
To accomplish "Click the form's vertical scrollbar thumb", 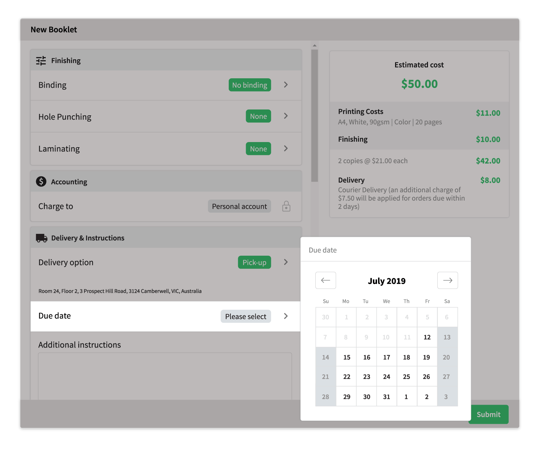I will tap(315, 116).
